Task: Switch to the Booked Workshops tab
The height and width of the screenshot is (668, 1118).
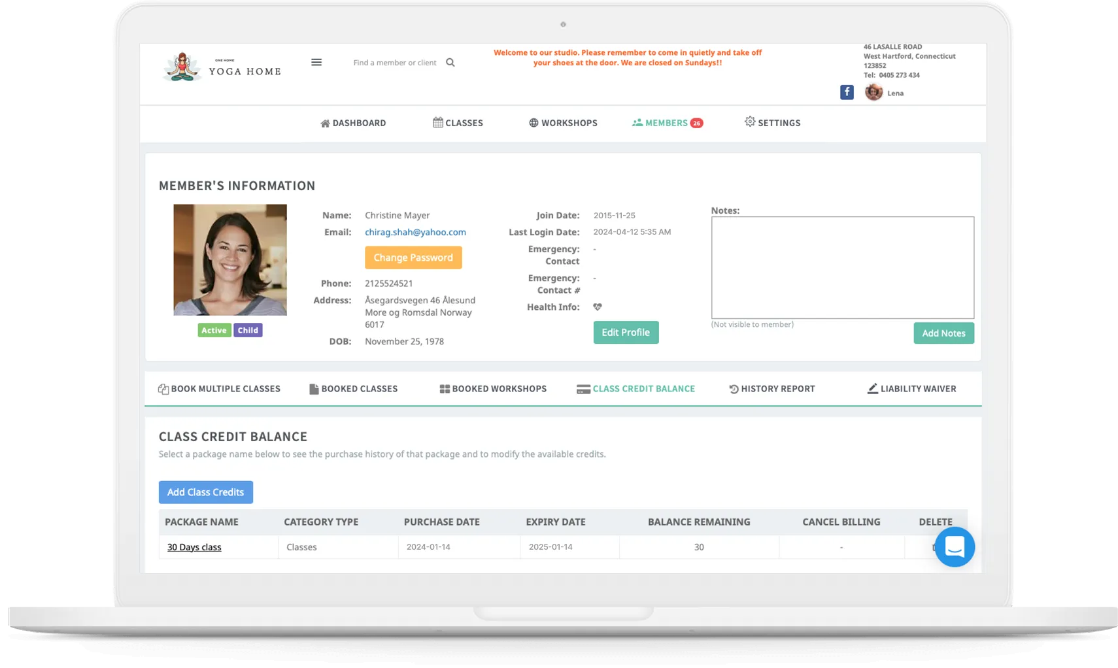Action: [493, 388]
